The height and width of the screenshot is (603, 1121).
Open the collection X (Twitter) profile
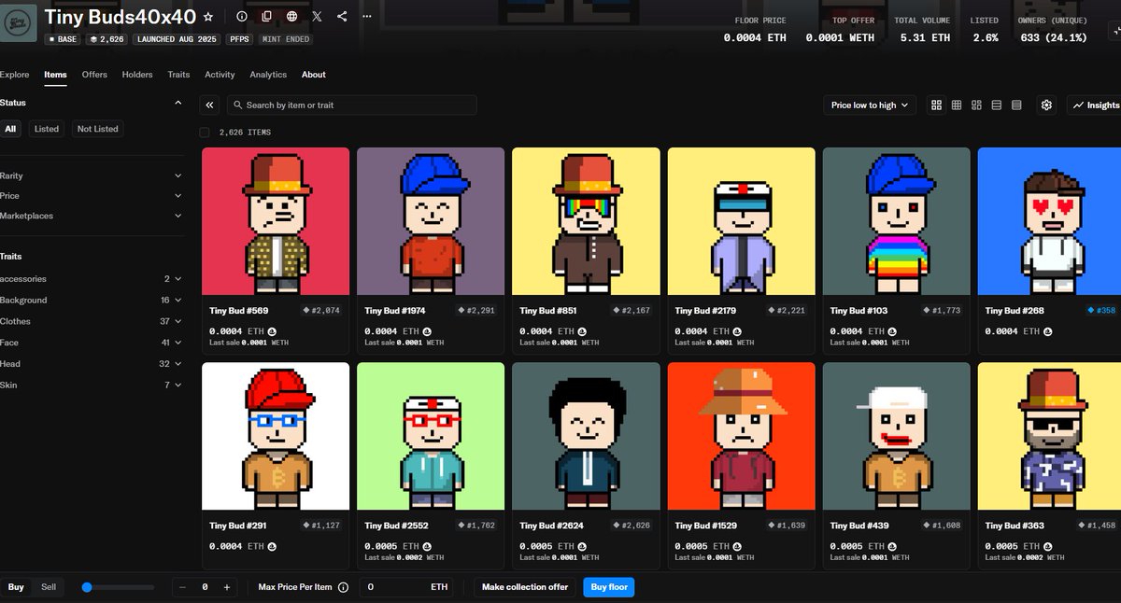[318, 16]
